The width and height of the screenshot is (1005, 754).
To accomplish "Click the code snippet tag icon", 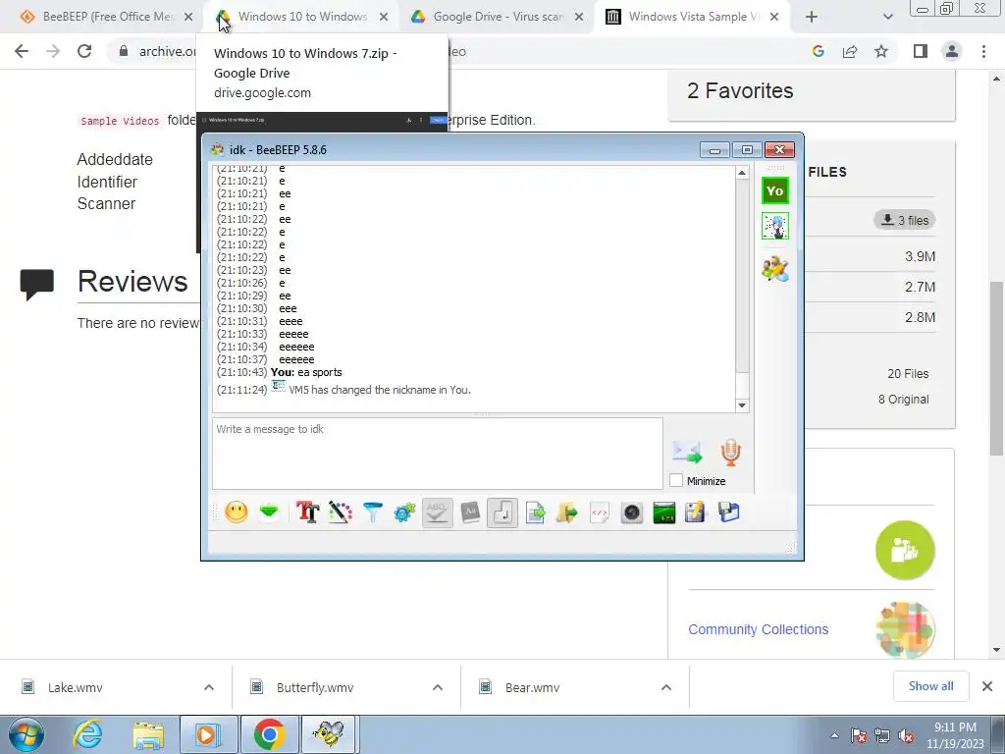I will pyautogui.click(x=600, y=512).
